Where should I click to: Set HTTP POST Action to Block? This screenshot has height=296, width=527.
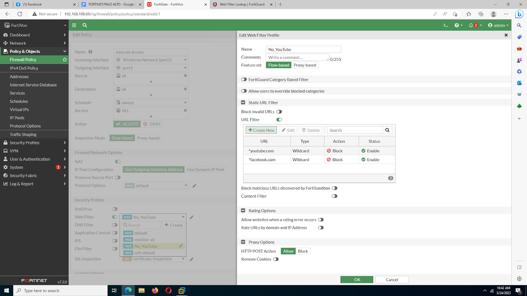pyautogui.click(x=303, y=251)
